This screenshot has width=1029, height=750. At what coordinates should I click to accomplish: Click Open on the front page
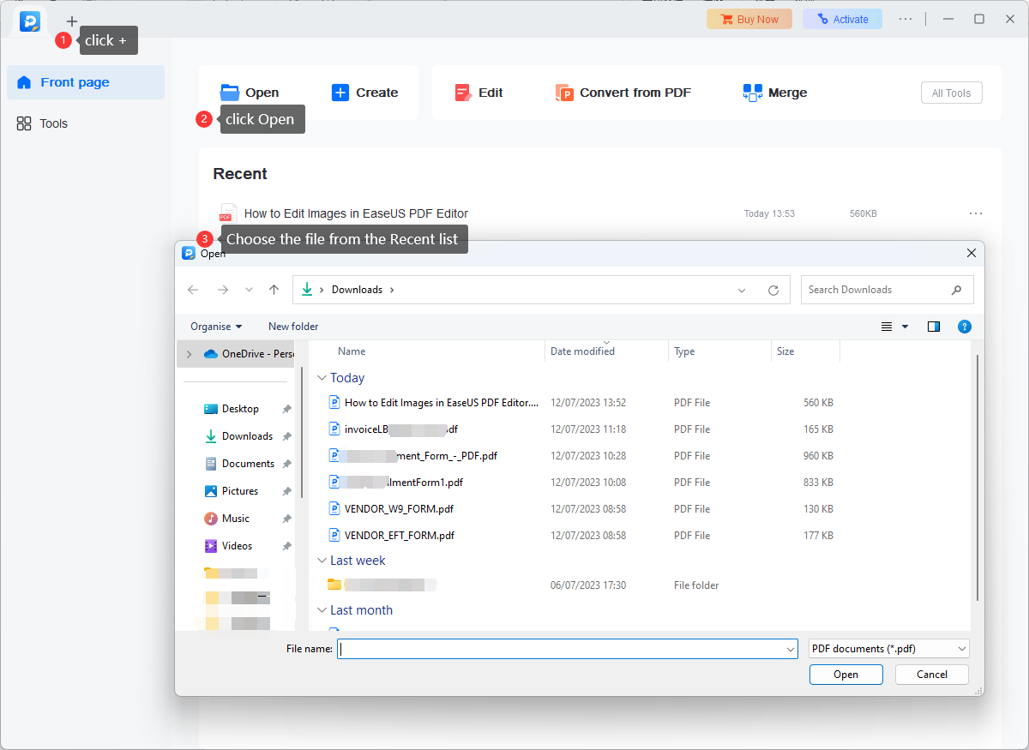[250, 93]
